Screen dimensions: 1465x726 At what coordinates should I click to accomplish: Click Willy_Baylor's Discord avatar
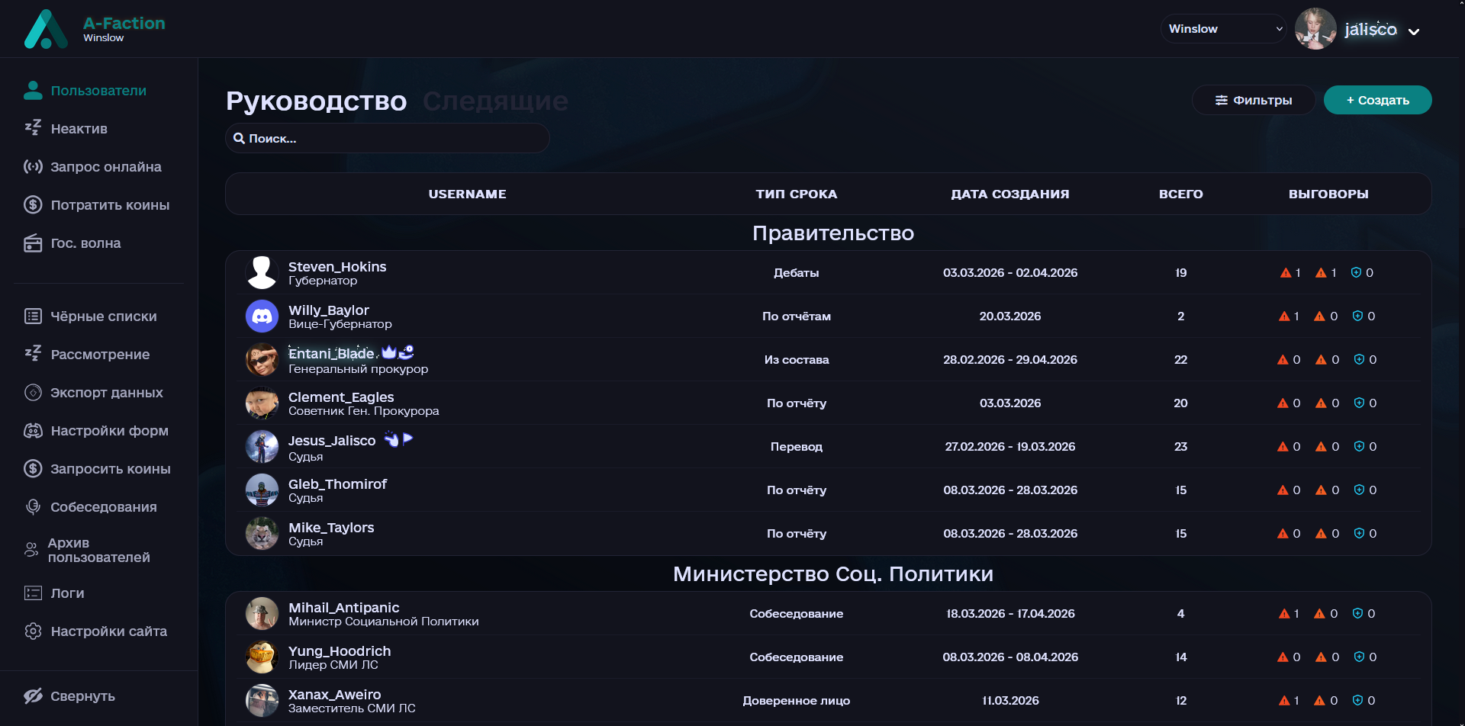[x=262, y=316]
